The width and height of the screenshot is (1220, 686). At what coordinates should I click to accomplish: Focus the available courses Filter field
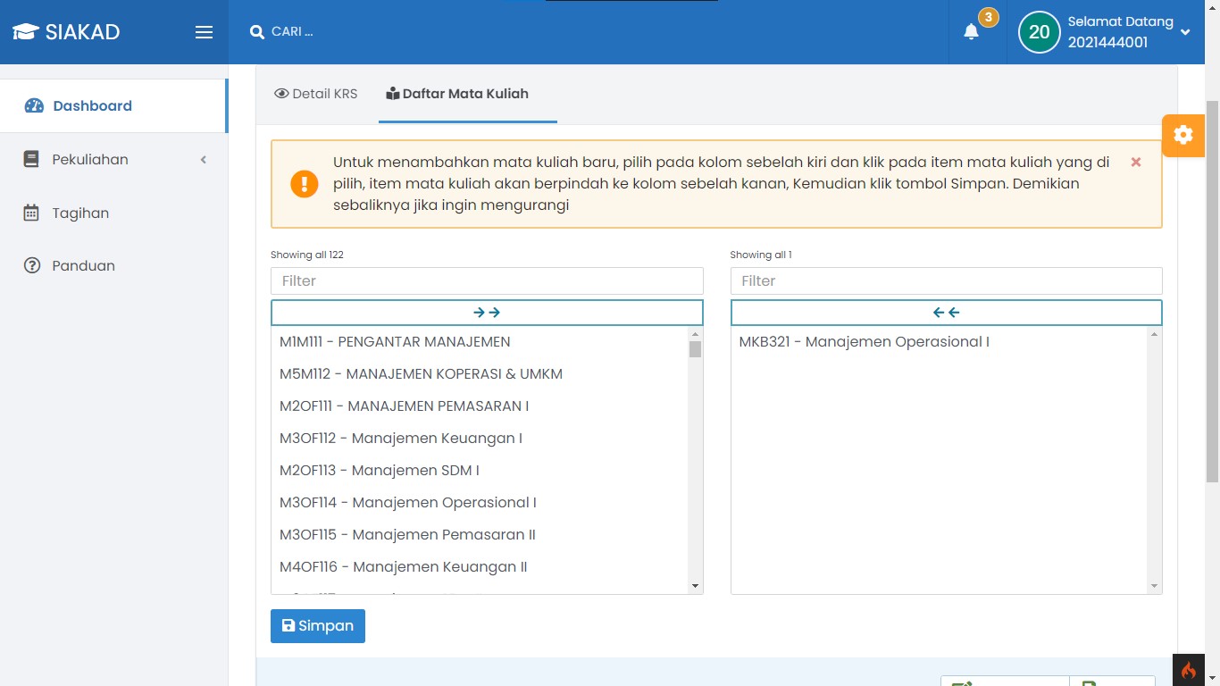tap(487, 280)
